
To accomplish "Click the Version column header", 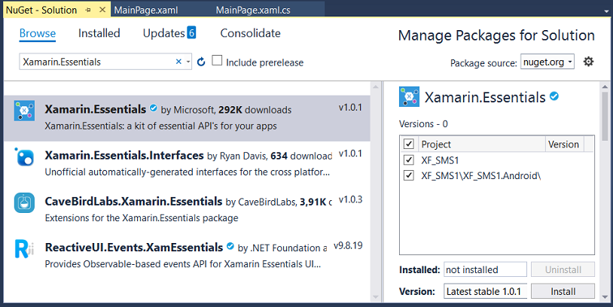I will 565,144.
